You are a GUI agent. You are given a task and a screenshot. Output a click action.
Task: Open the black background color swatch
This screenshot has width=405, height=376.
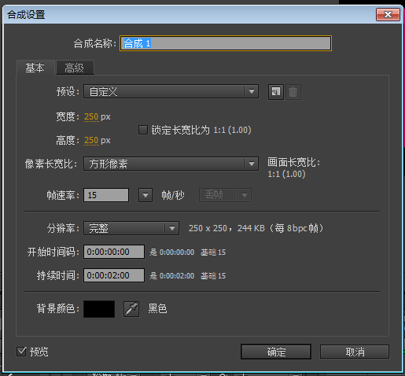99,309
